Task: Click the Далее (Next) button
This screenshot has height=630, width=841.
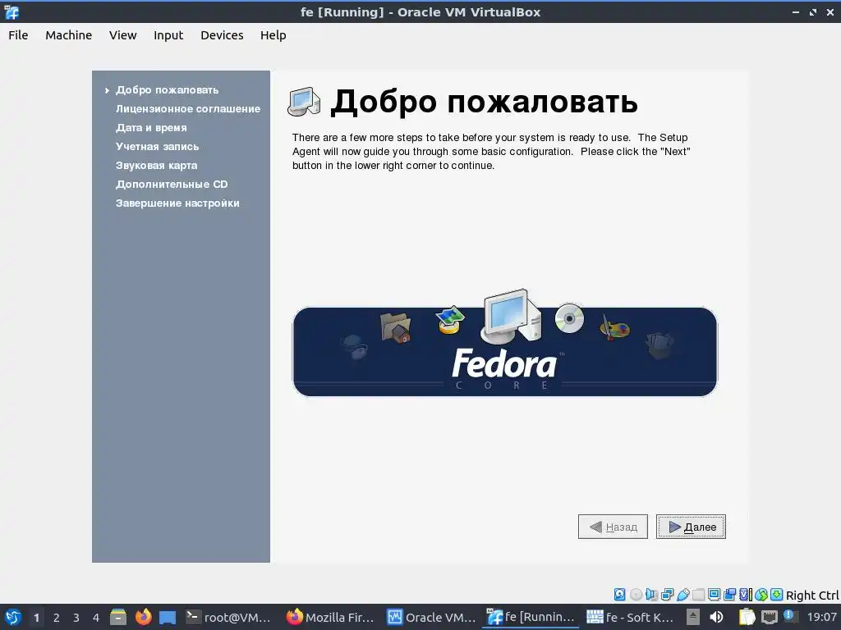Action: coord(691,527)
